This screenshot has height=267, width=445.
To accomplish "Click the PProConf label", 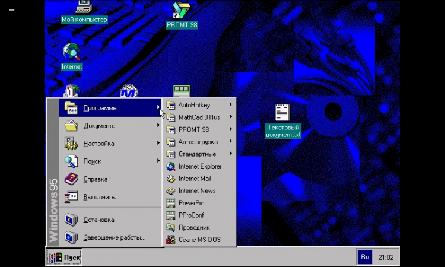I will [x=191, y=215].
